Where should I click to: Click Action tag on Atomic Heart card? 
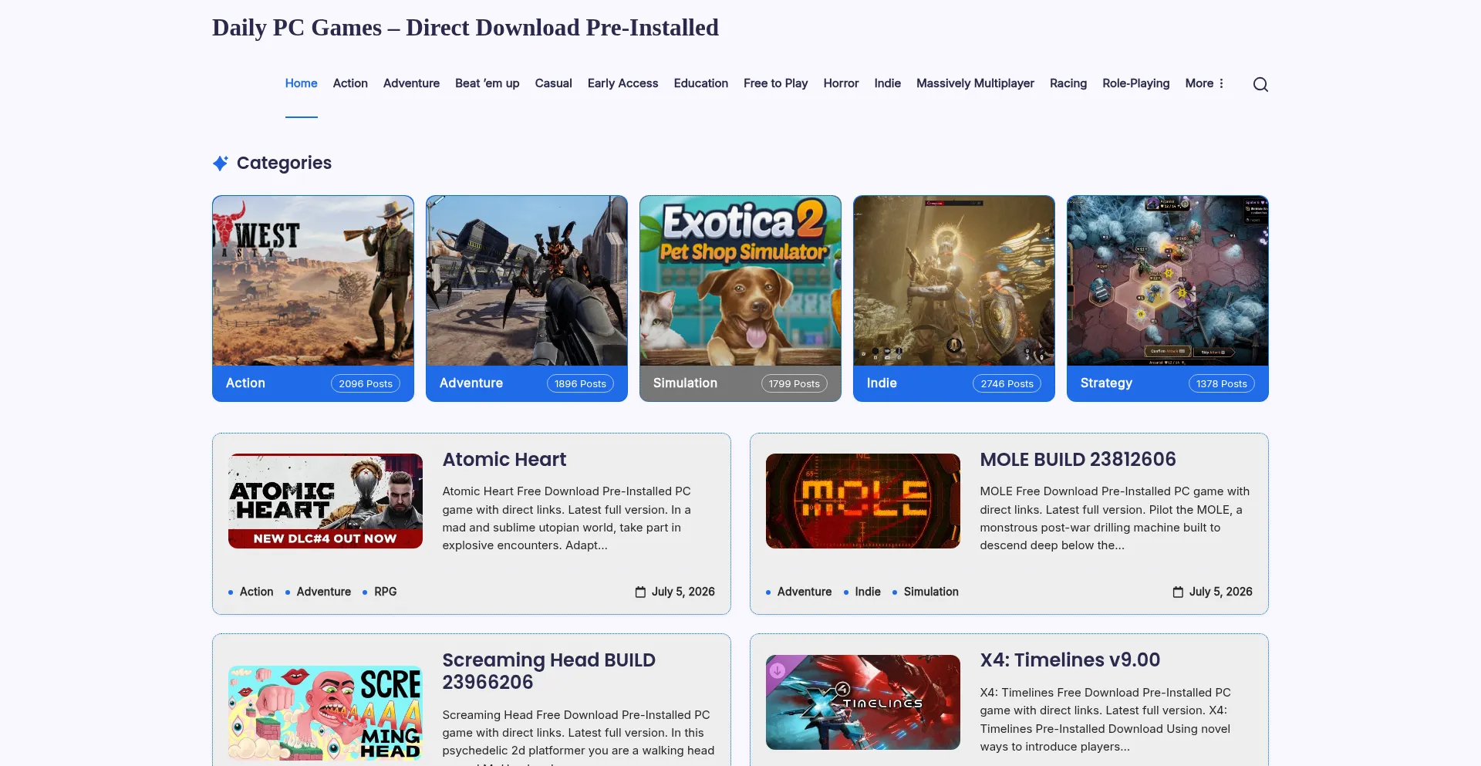pos(256,592)
